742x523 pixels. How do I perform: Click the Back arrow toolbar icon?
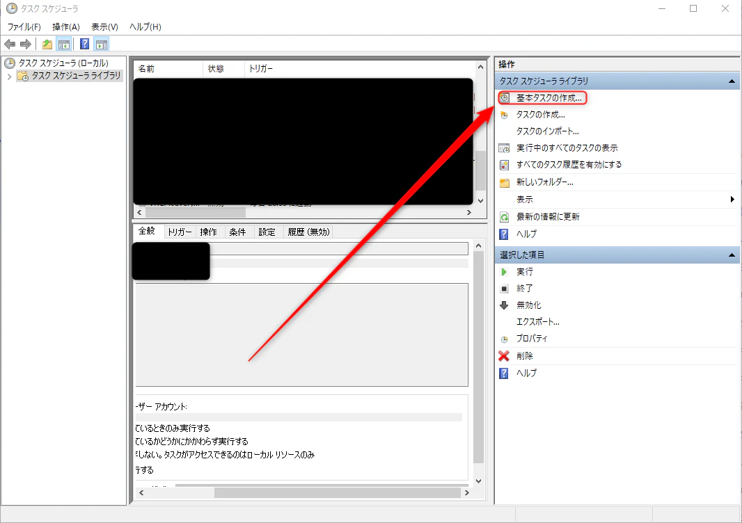10,45
